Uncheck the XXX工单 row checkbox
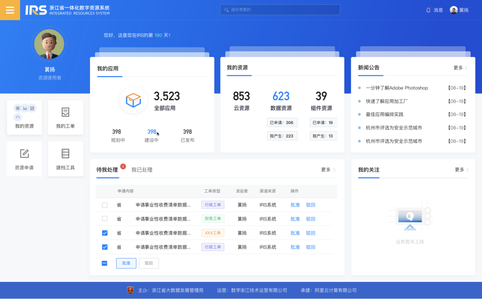482x299 pixels. pos(104,233)
